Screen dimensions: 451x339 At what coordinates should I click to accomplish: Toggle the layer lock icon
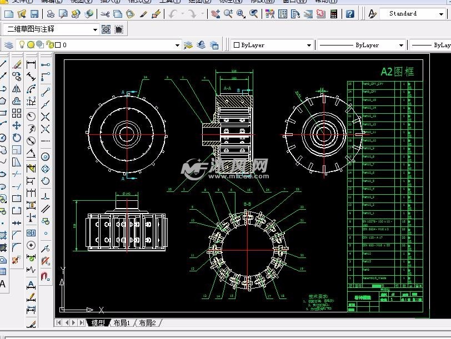pyautogui.click(x=49, y=45)
